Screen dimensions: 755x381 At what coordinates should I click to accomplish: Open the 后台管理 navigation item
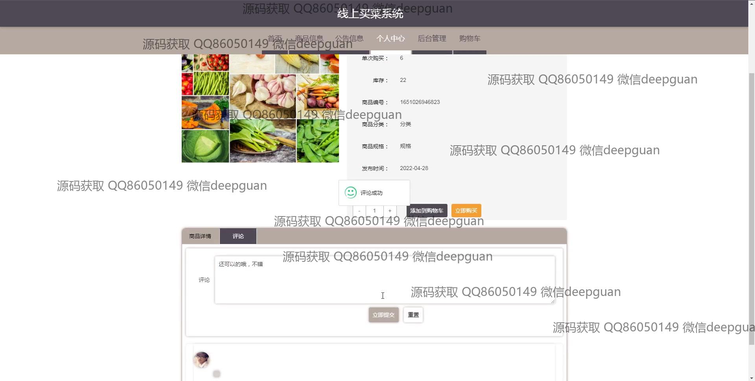click(x=432, y=39)
